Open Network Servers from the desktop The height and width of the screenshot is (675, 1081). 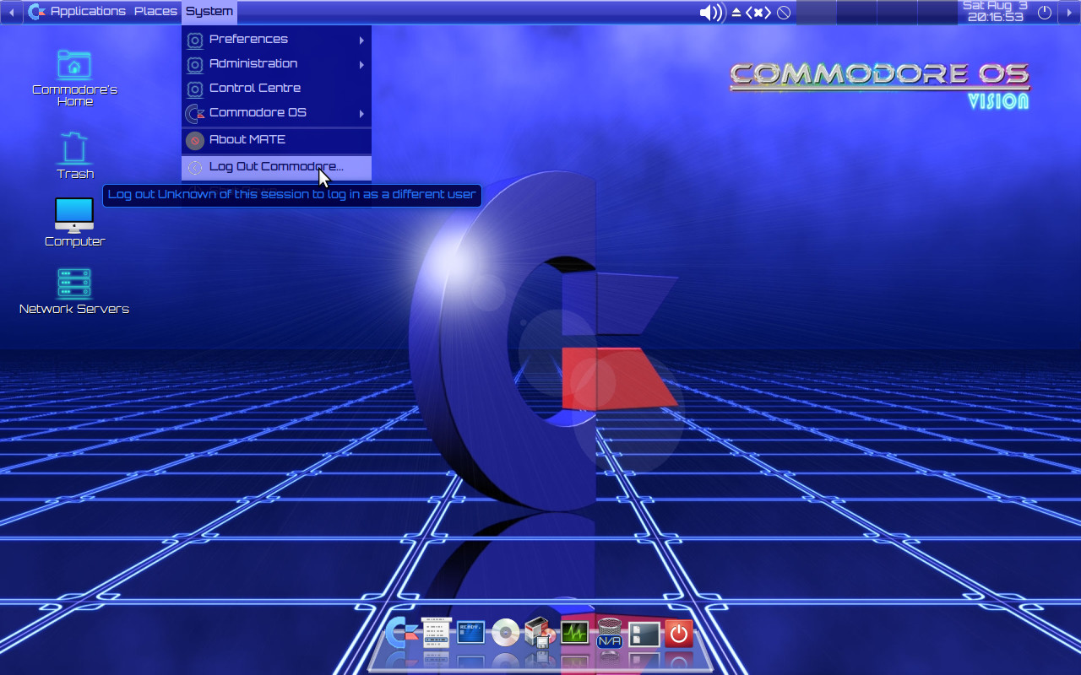(73, 283)
